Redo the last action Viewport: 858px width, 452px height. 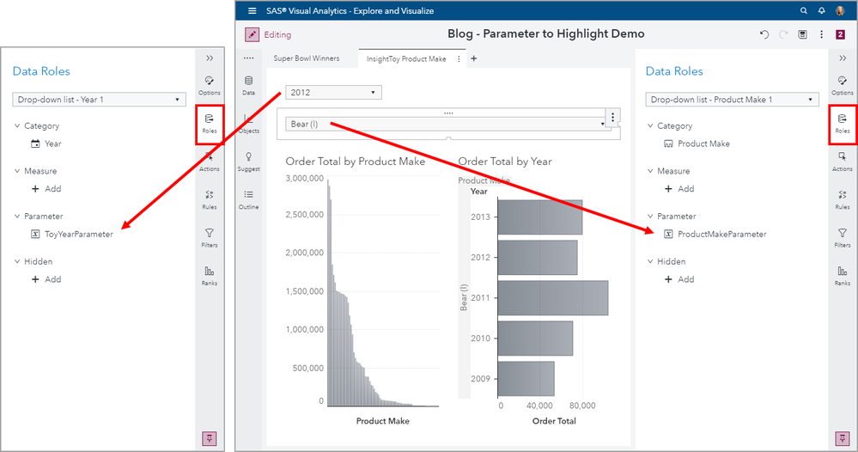[x=783, y=34]
